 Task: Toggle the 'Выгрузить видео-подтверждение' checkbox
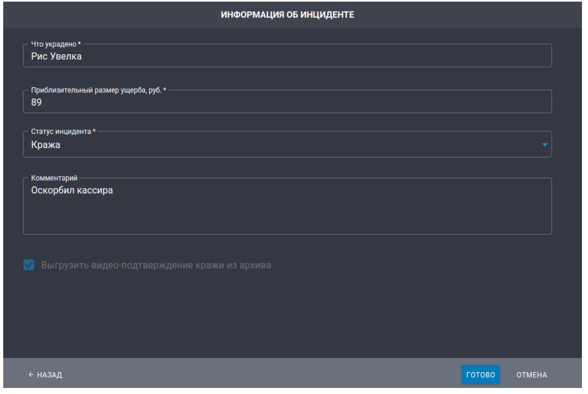coord(29,265)
